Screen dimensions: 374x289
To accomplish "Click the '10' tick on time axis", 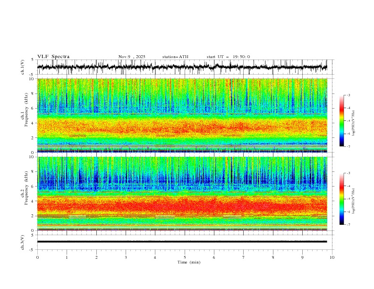I will 332,257.
